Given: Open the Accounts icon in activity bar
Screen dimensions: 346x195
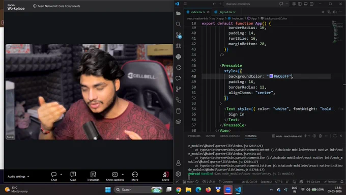Looking at the screenshot, I should click(178, 163).
